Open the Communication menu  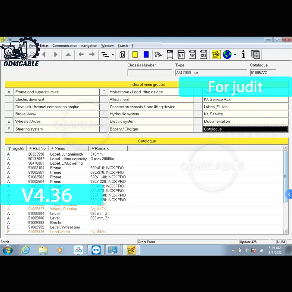pos(65,46)
